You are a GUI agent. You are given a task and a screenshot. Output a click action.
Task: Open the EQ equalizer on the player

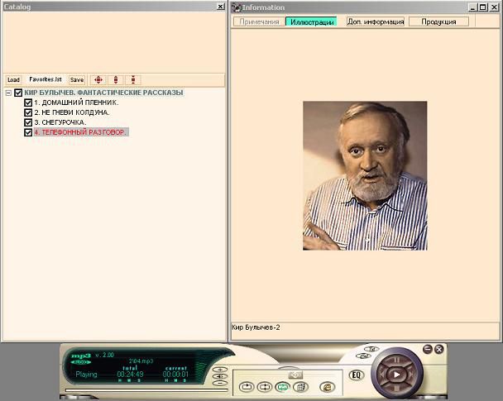tap(357, 375)
